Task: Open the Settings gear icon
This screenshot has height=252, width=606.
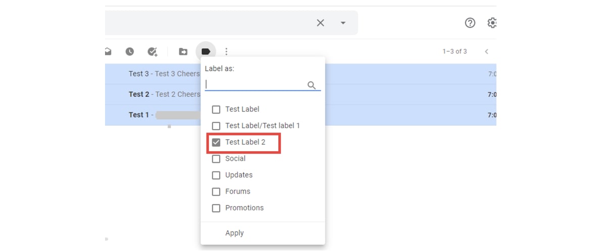Action: click(492, 23)
